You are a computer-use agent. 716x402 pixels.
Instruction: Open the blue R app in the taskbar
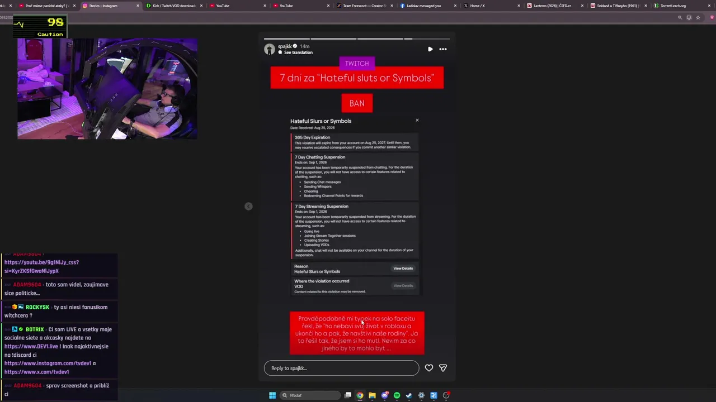pyautogui.click(x=434, y=395)
